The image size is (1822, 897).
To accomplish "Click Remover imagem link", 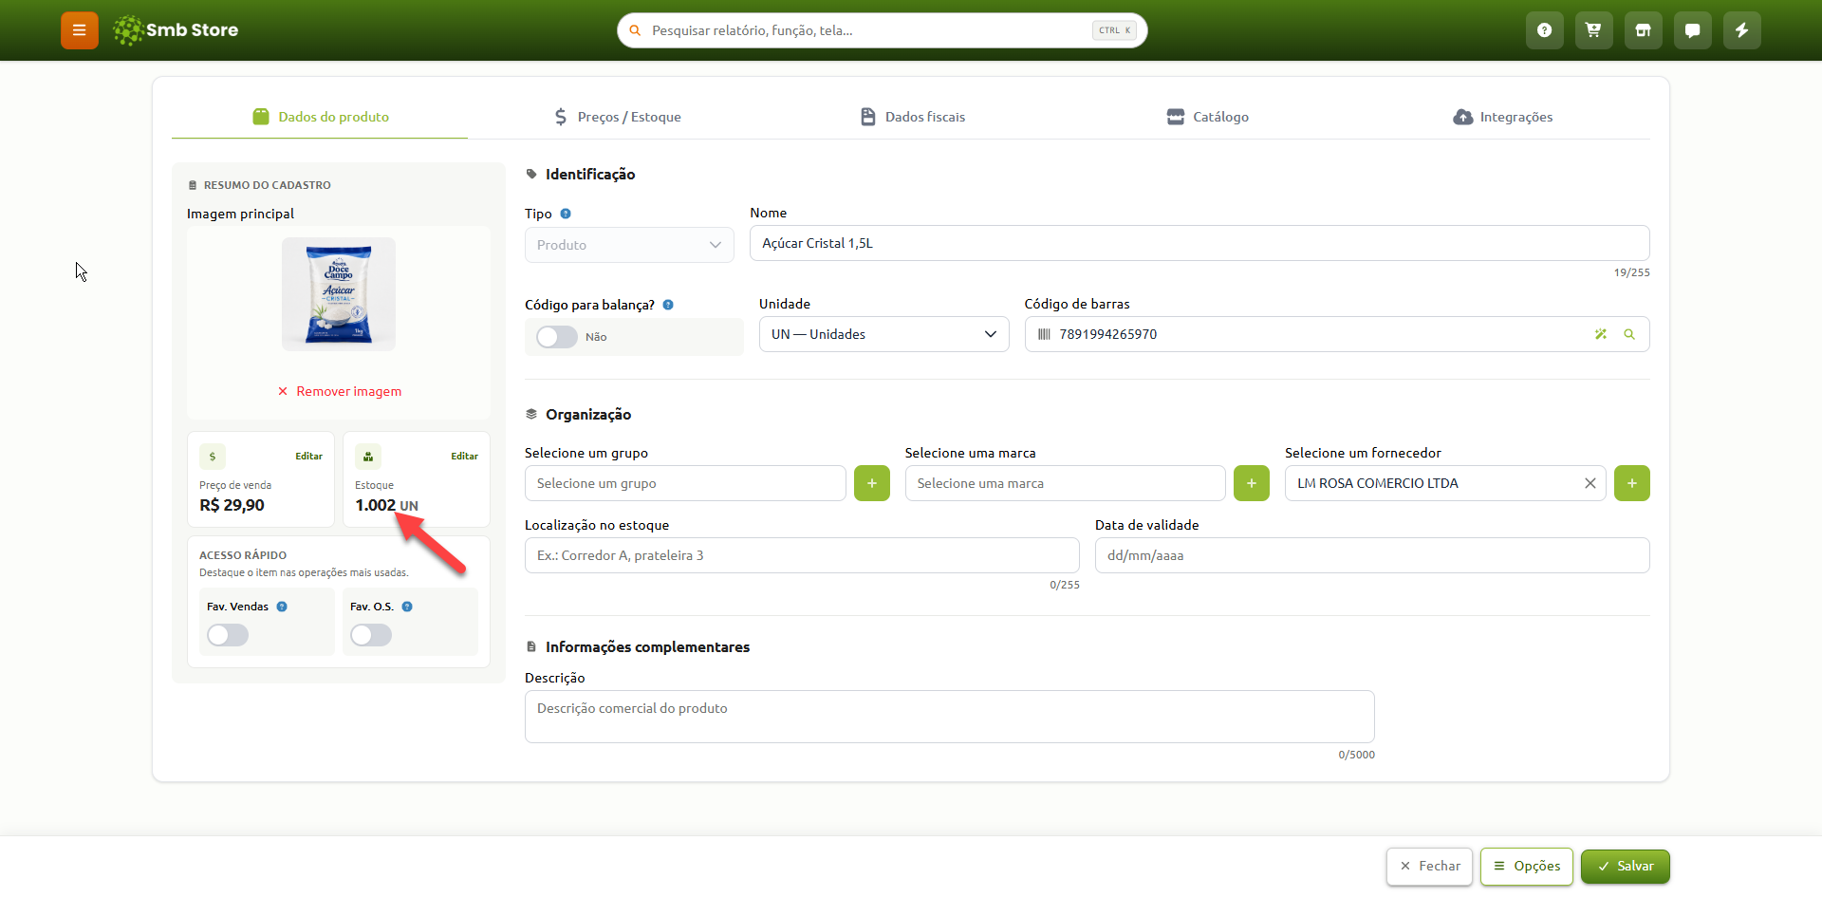I will [x=340, y=391].
